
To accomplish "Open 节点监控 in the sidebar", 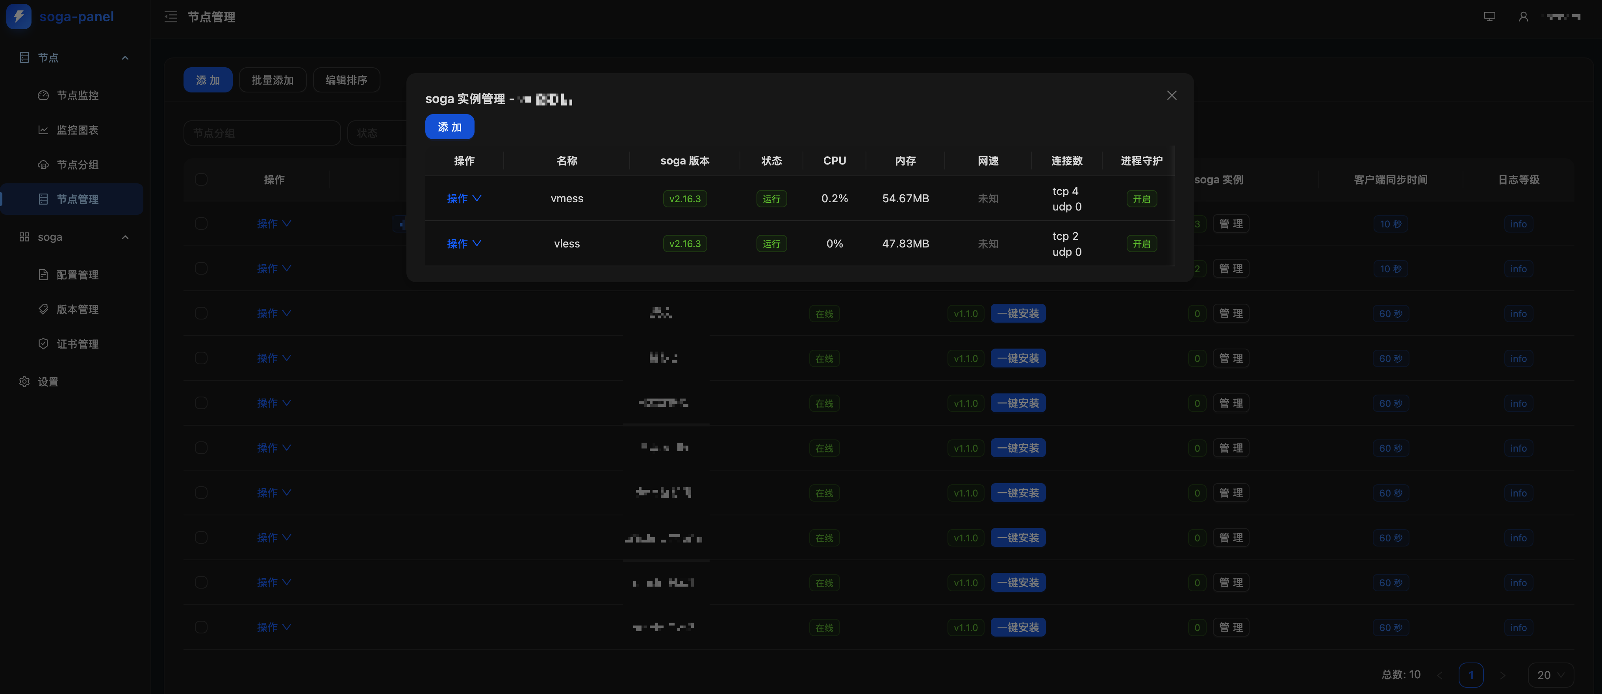I will click(x=72, y=95).
